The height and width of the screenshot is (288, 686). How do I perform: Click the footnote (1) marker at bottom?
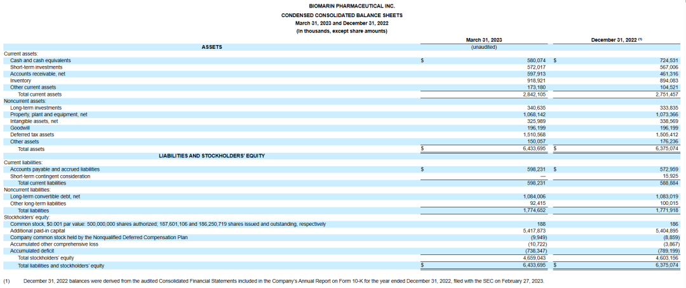(6, 281)
